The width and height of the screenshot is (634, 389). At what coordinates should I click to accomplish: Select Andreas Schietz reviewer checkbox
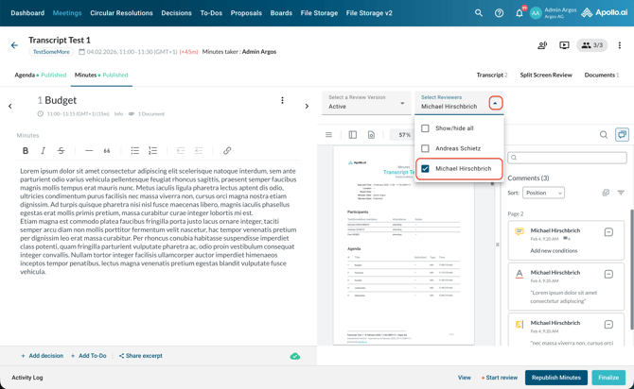[x=425, y=148]
